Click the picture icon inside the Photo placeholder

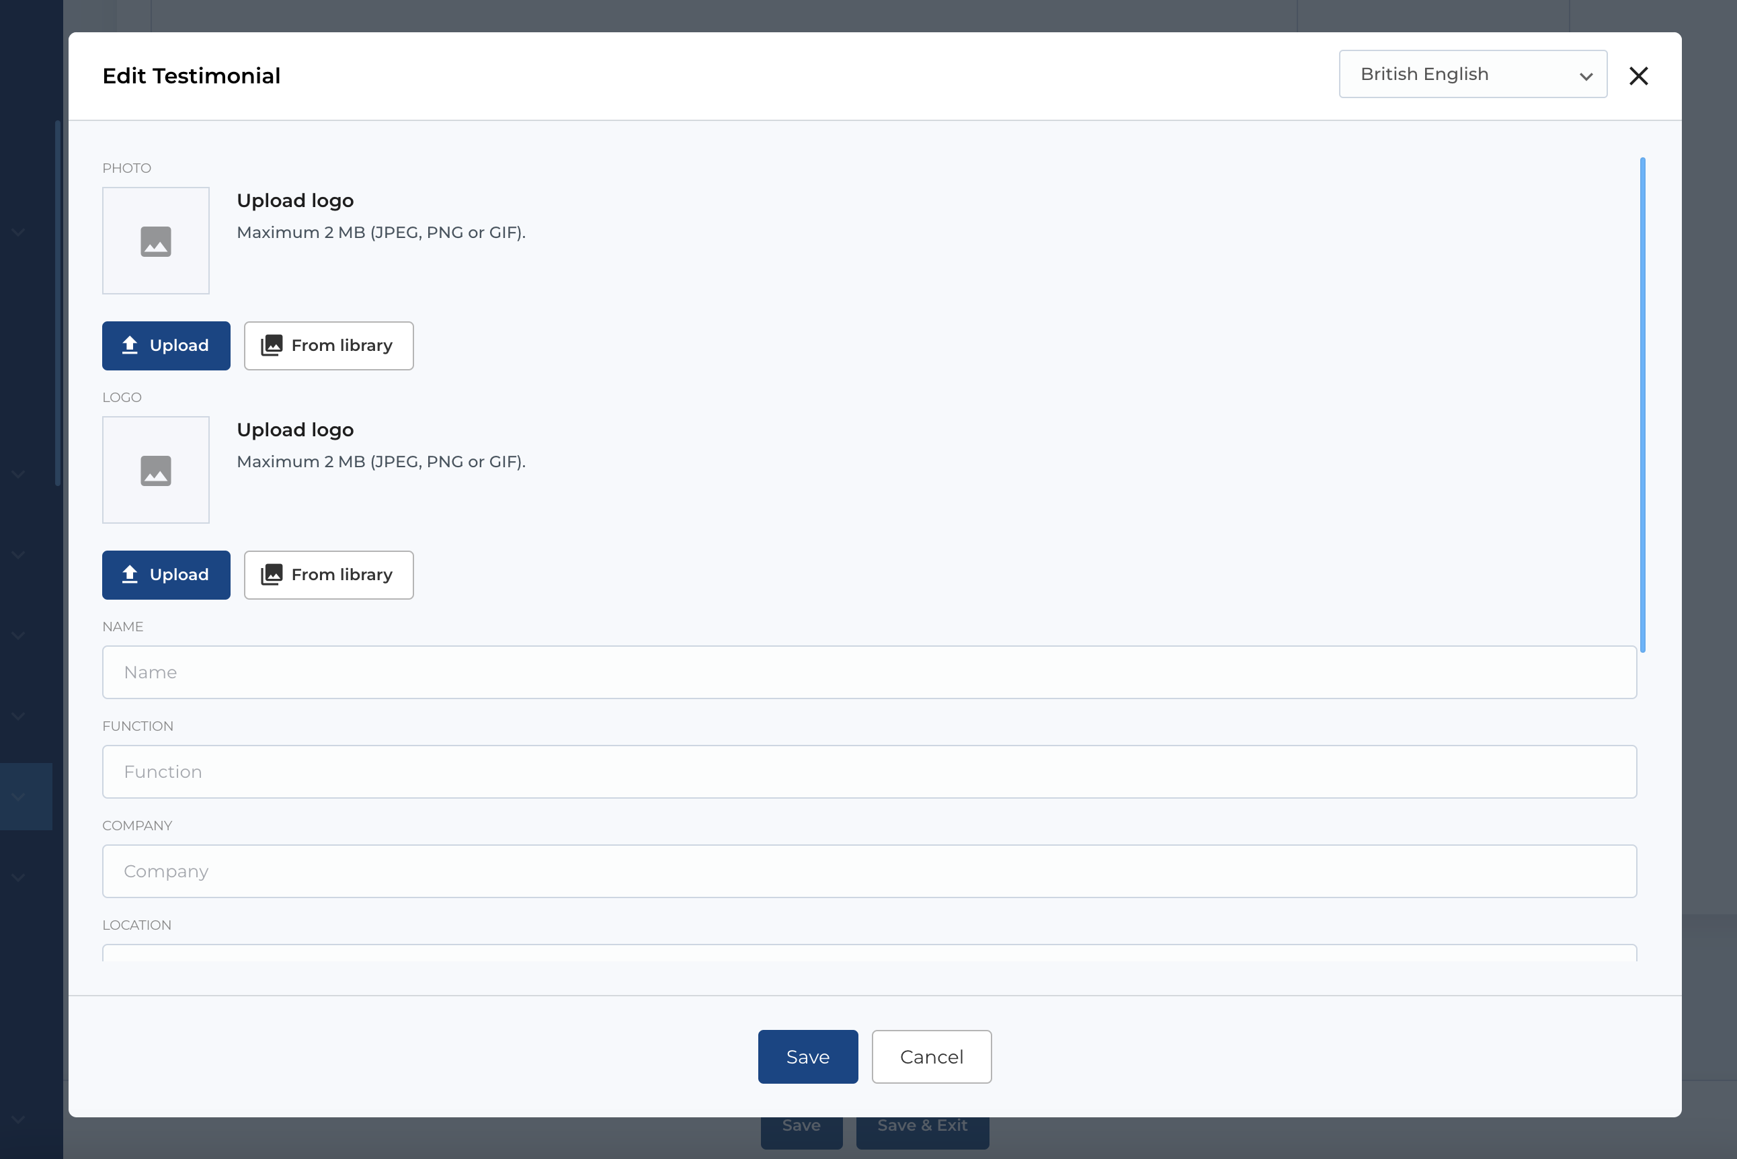point(155,242)
